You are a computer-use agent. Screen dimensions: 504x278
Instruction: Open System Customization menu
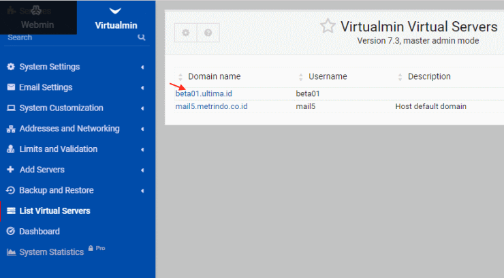(x=61, y=108)
